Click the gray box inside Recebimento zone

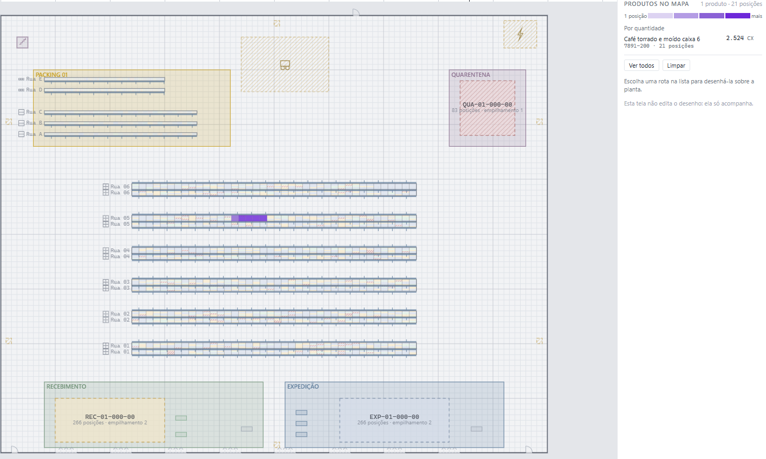tap(246, 429)
